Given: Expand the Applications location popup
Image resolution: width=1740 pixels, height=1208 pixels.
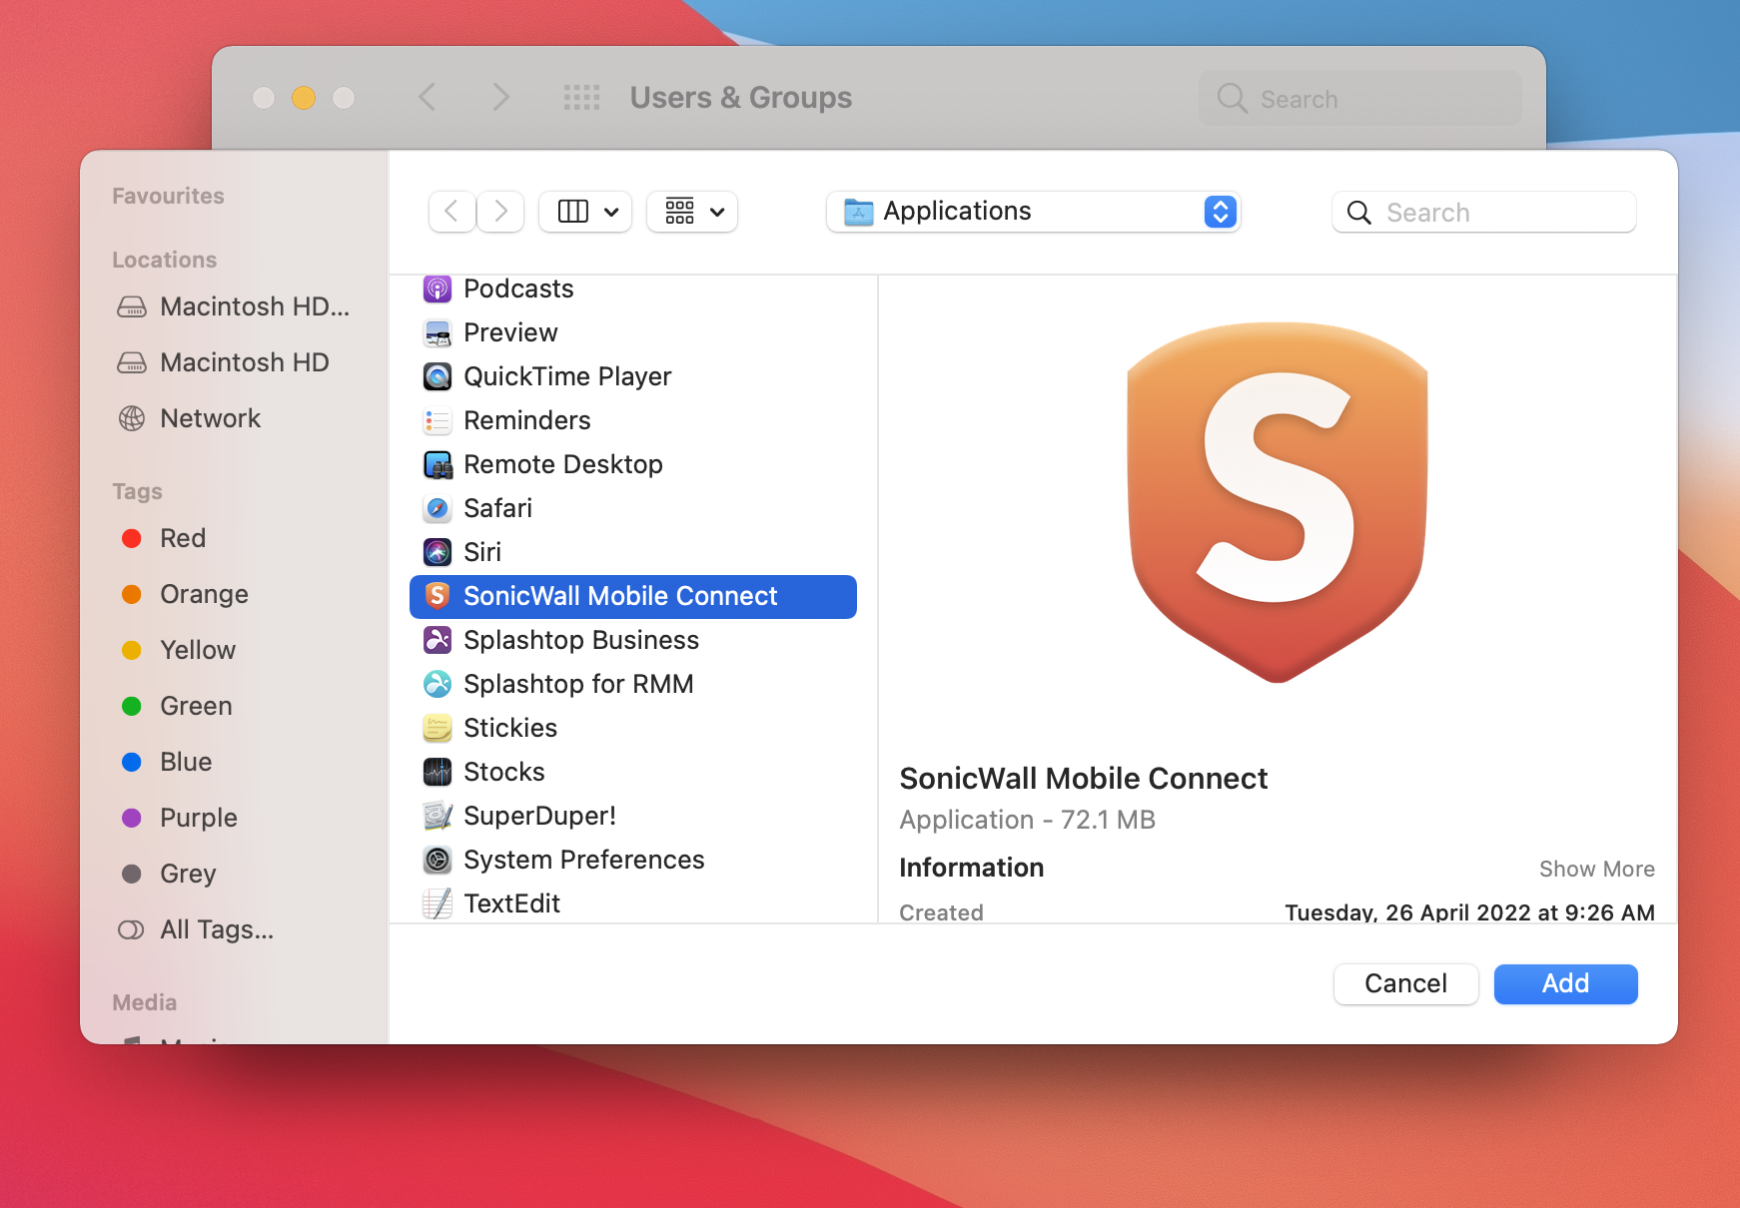Looking at the screenshot, I should (x=1033, y=212).
